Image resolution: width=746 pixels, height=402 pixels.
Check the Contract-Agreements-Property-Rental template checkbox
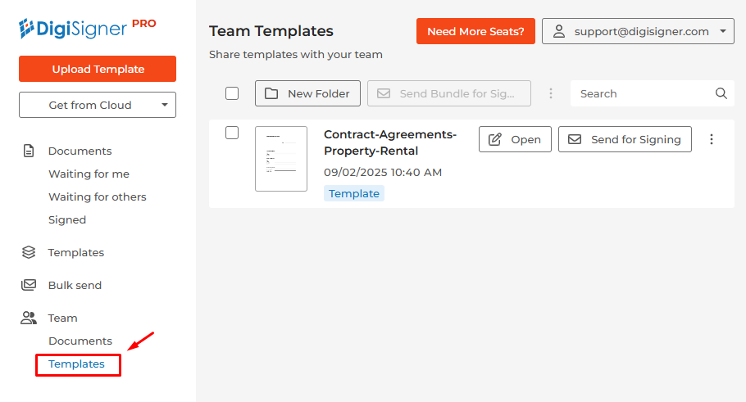(232, 133)
